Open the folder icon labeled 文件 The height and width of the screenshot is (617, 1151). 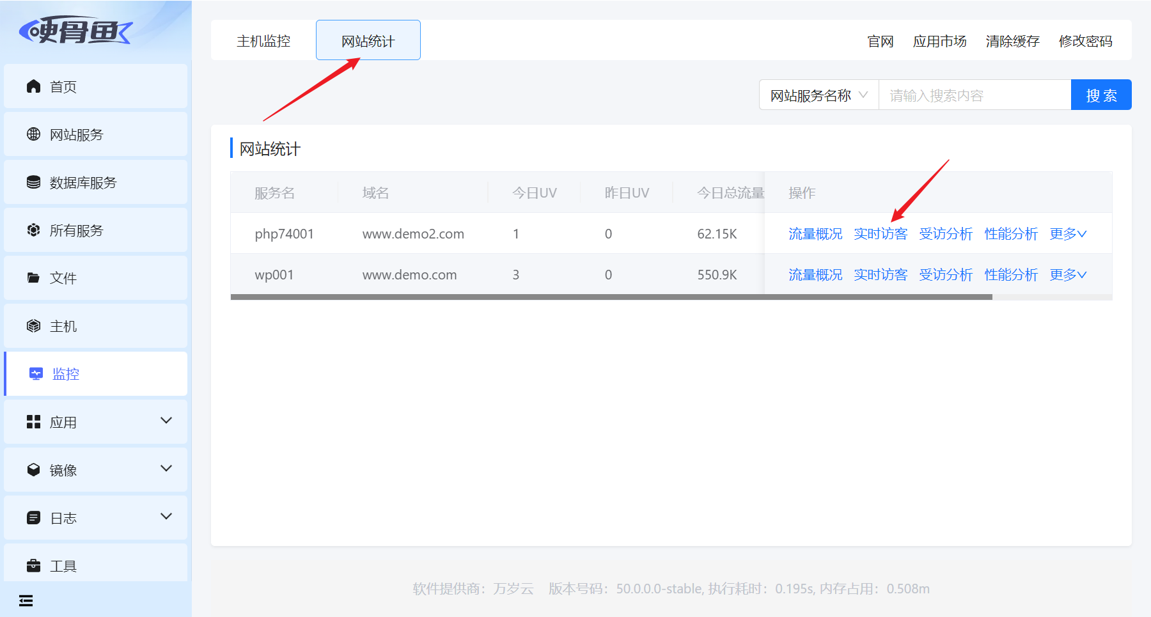click(x=33, y=278)
